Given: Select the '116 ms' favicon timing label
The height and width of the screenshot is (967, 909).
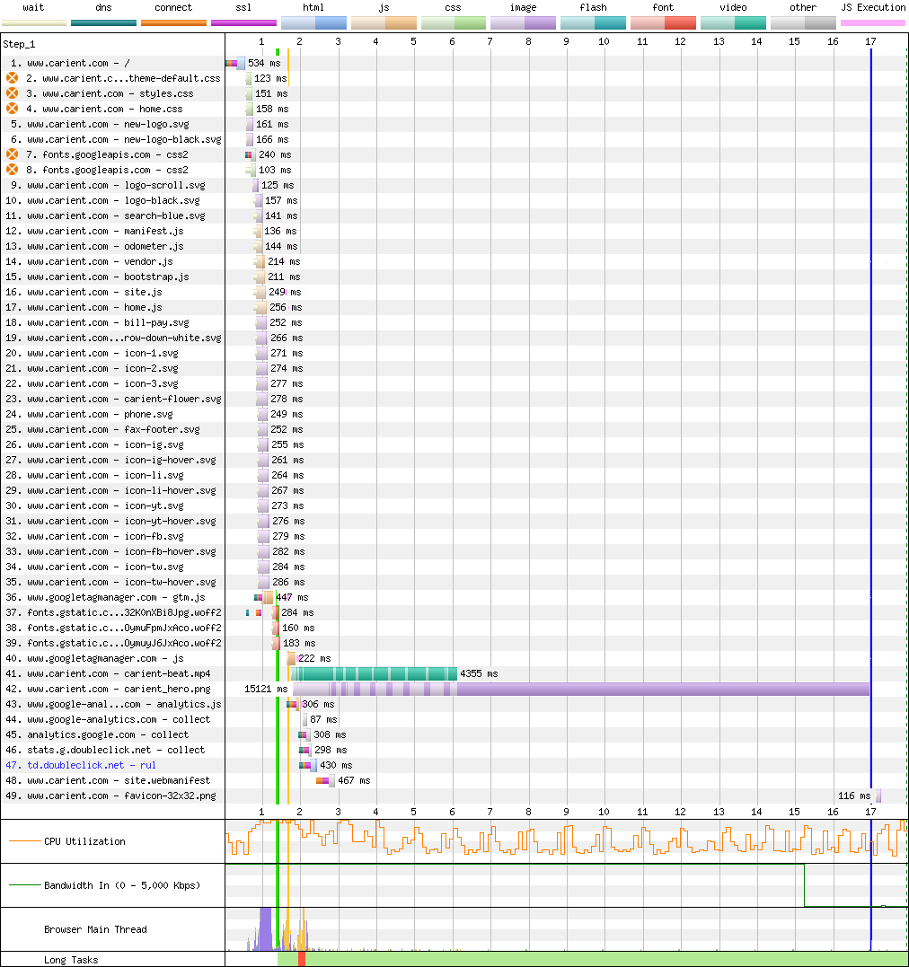Looking at the screenshot, I should (854, 796).
